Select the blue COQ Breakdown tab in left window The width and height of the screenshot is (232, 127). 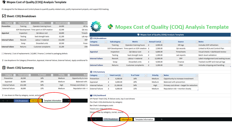click(x=21, y=101)
